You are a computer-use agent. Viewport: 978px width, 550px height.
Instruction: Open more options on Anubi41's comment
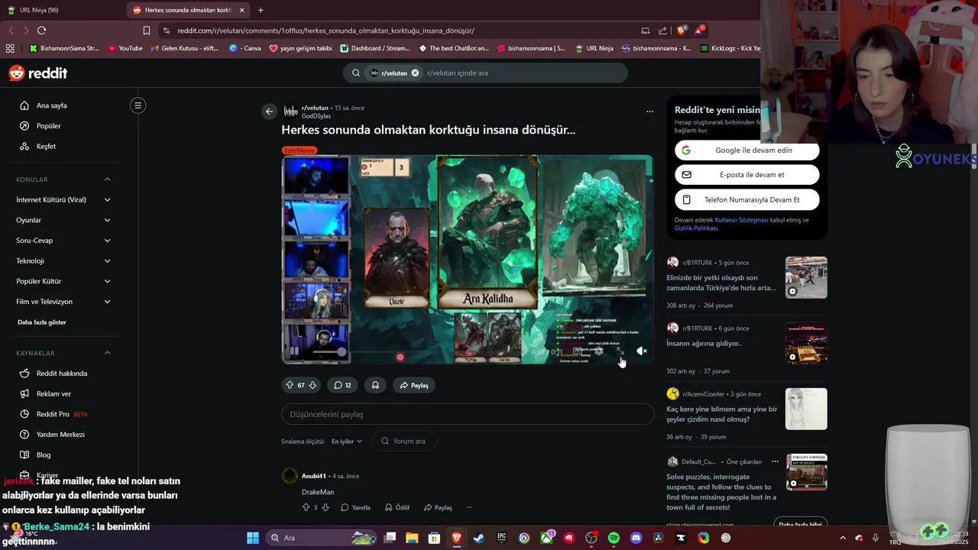coord(469,507)
